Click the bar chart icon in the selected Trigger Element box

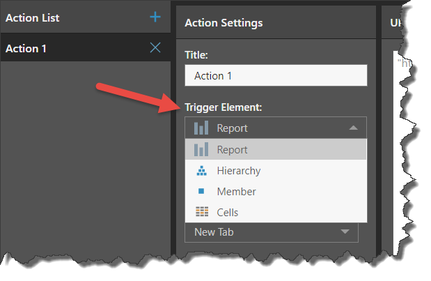click(201, 128)
